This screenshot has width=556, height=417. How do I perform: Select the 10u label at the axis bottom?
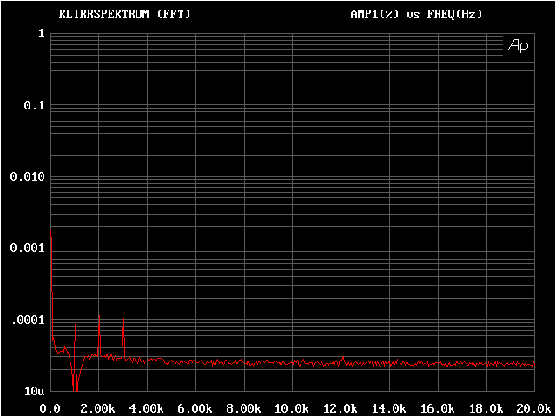[34, 392]
